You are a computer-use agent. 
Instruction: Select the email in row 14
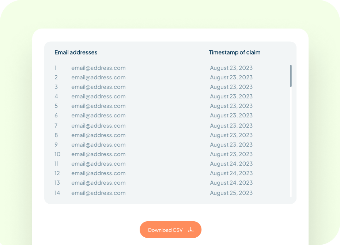(98, 193)
